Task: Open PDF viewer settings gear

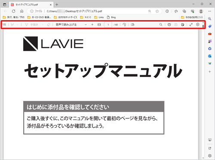Action: 198,25
